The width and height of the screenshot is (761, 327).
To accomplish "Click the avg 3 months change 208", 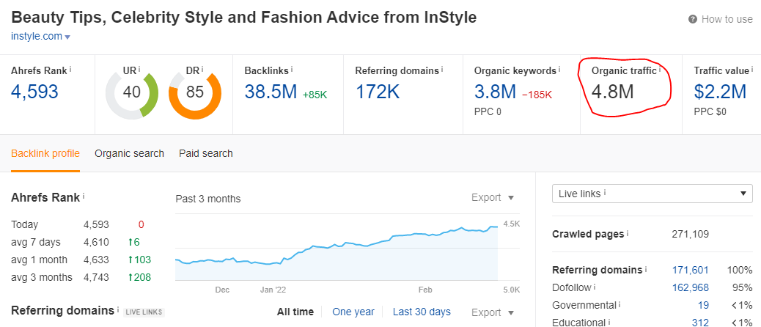I will [139, 278].
